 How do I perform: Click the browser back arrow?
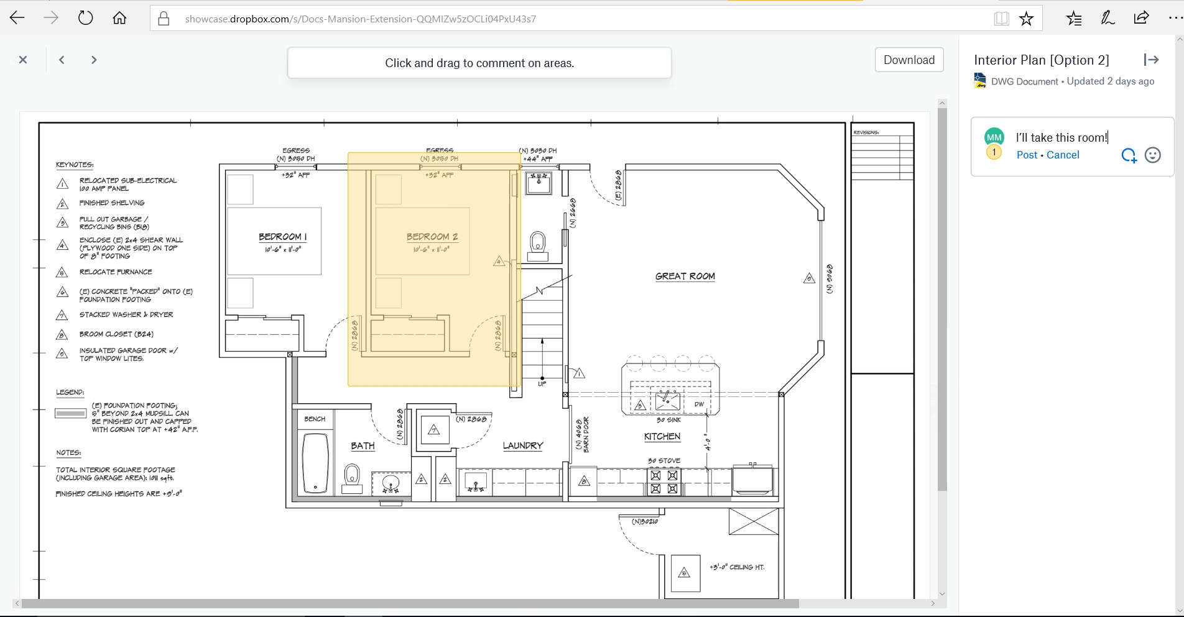[x=17, y=18]
